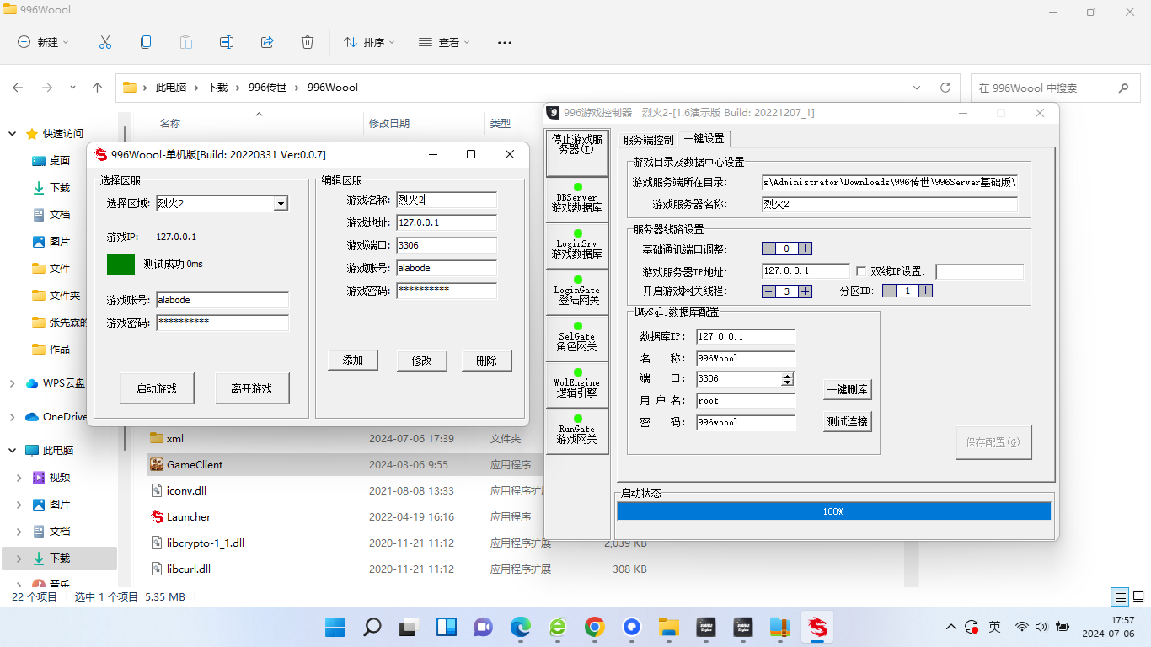Open Microsoft Edge from the taskbar
This screenshot has height=647, width=1151.
[x=521, y=627]
